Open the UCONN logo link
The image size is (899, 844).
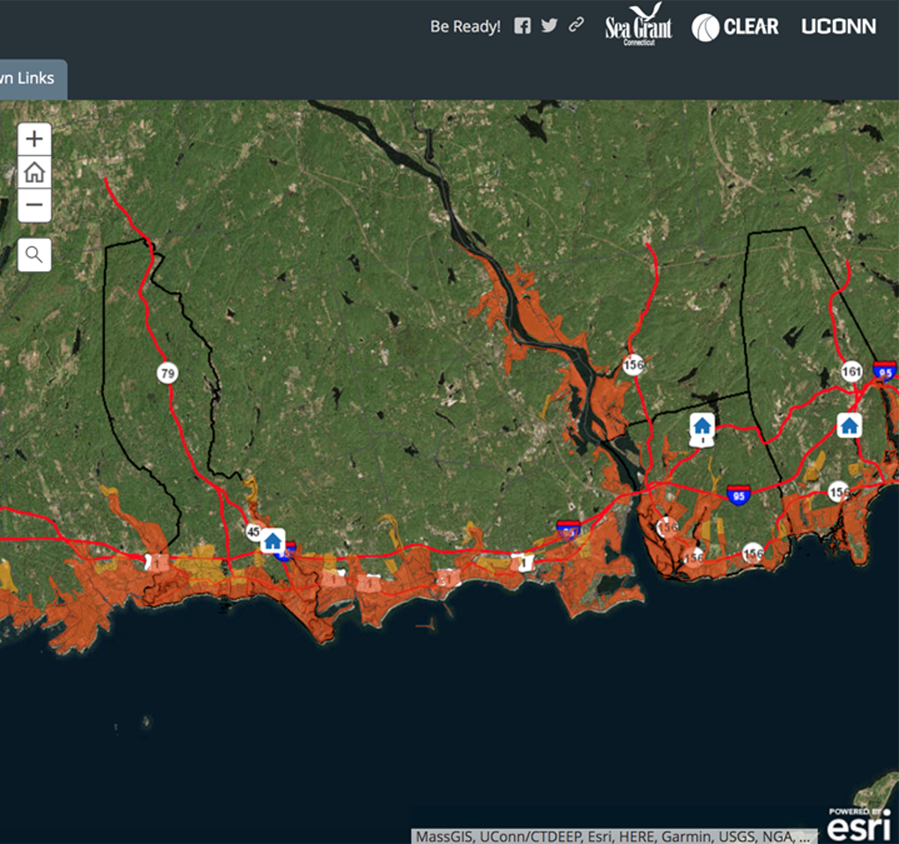click(x=838, y=26)
